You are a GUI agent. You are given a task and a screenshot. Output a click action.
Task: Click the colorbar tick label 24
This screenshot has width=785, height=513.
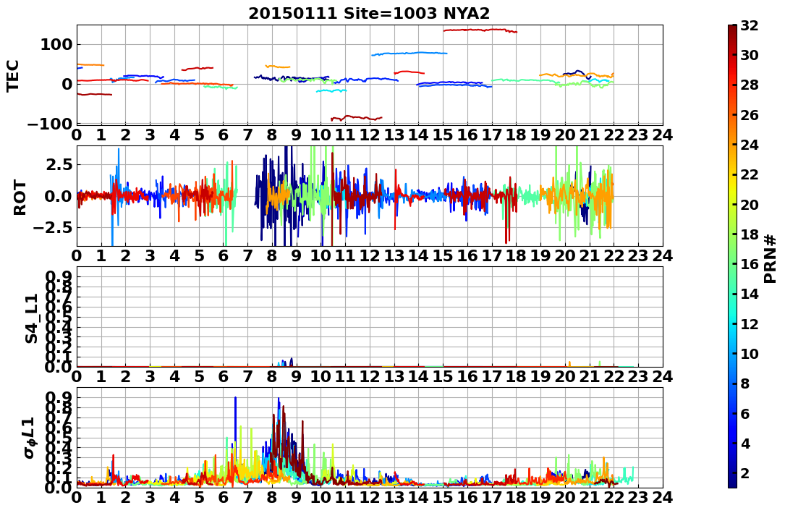pos(749,145)
